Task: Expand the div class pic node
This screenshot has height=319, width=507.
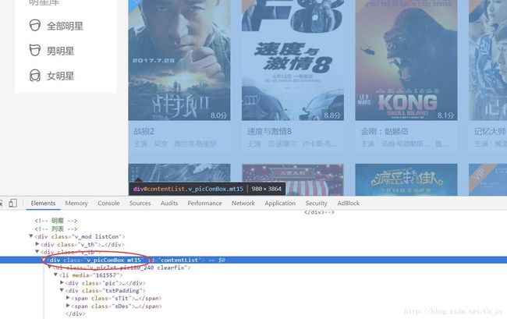Action: pos(62,282)
